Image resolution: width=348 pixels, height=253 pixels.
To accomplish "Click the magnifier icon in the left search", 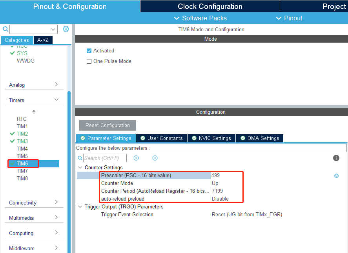I will 5,29.
